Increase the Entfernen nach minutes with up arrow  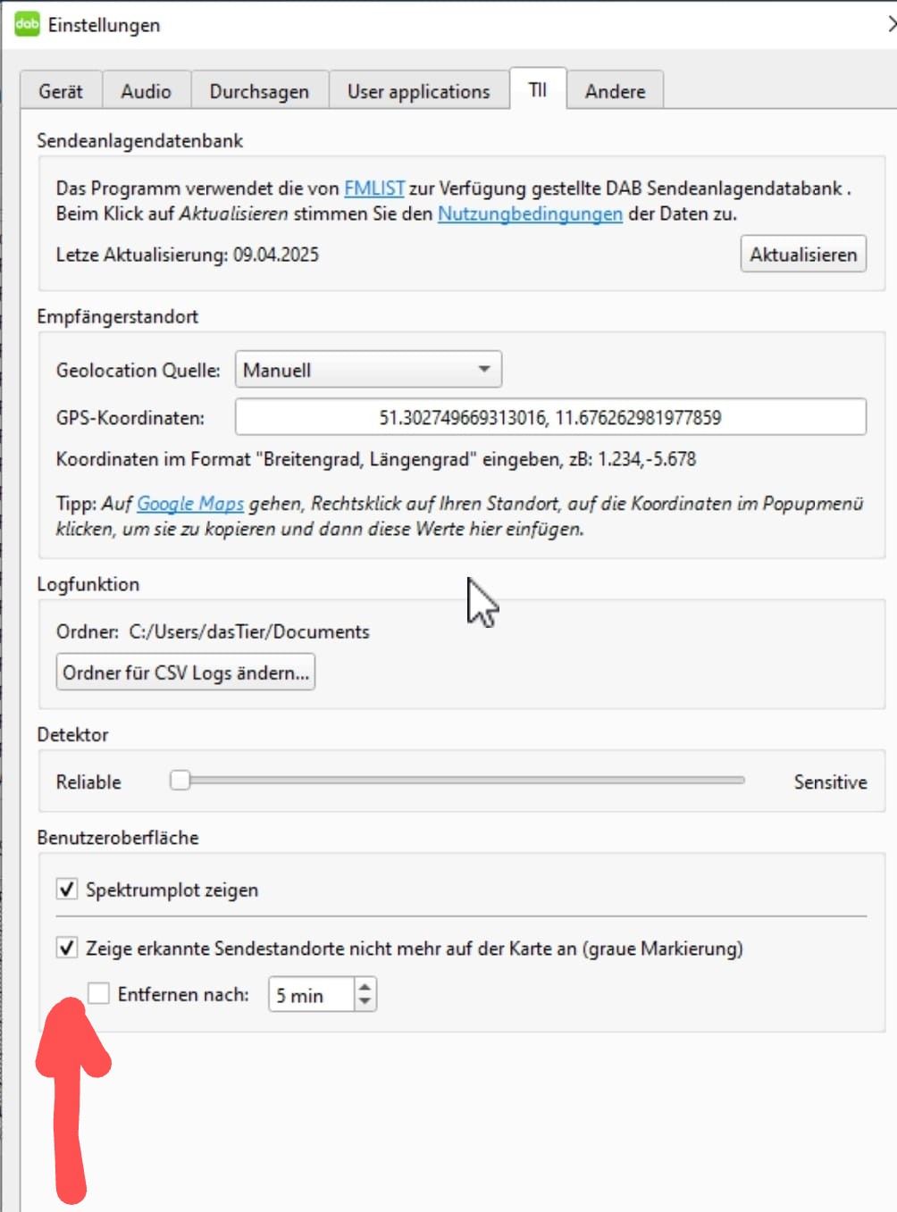click(365, 987)
